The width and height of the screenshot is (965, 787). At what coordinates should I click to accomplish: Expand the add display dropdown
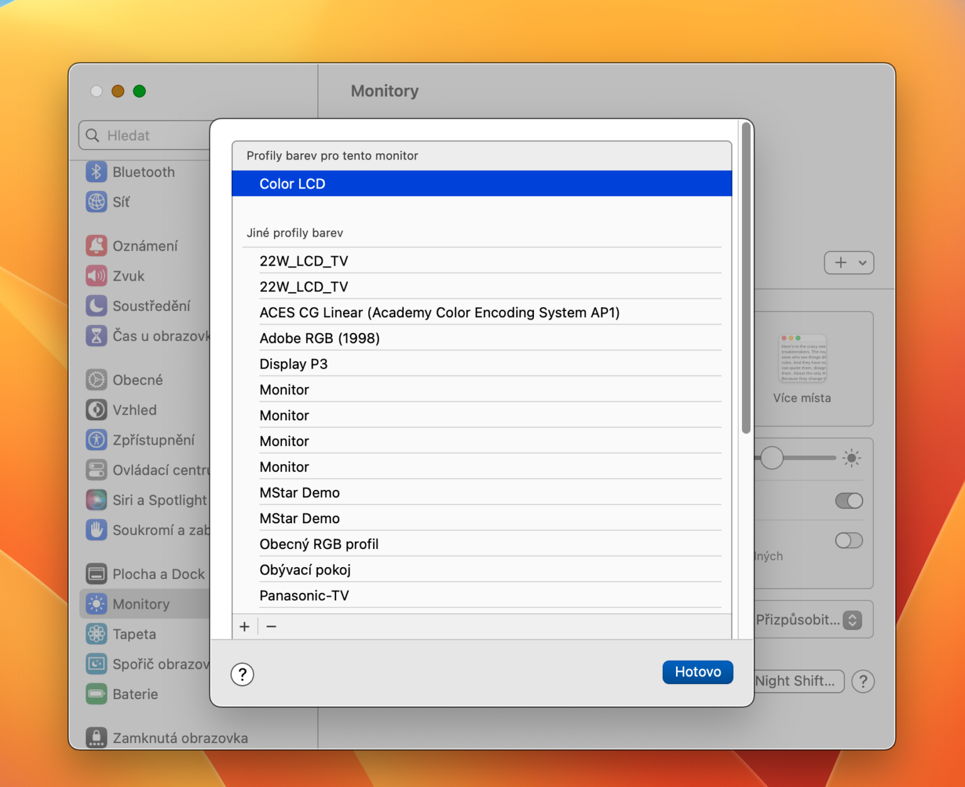click(849, 263)
